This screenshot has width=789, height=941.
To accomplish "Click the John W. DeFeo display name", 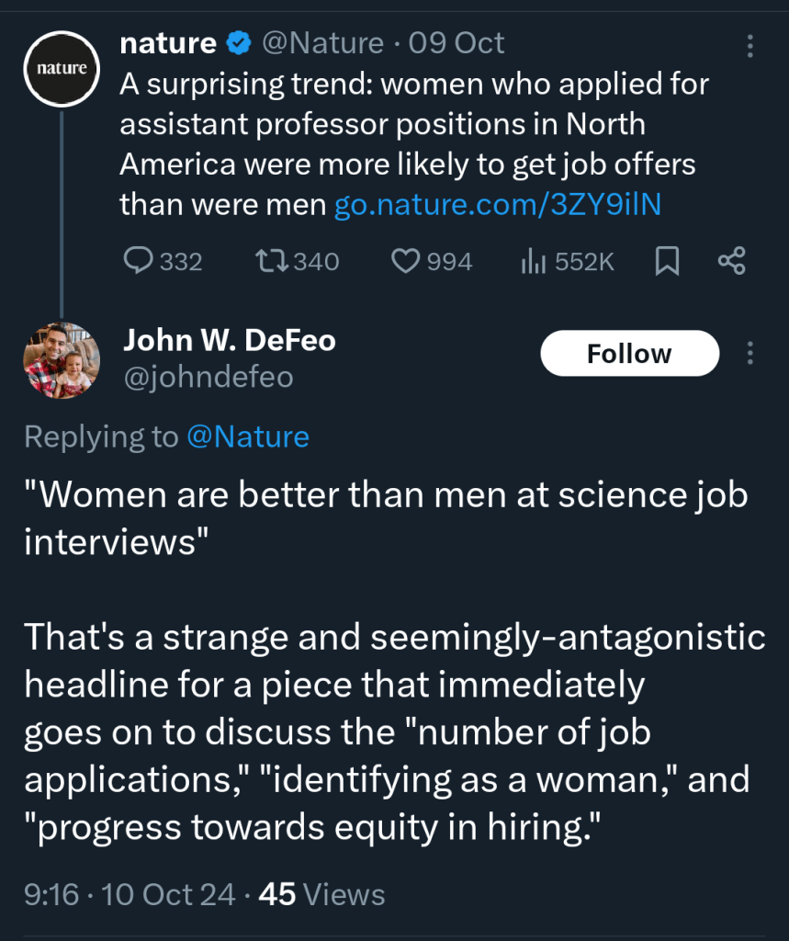I will click(230, 341).
